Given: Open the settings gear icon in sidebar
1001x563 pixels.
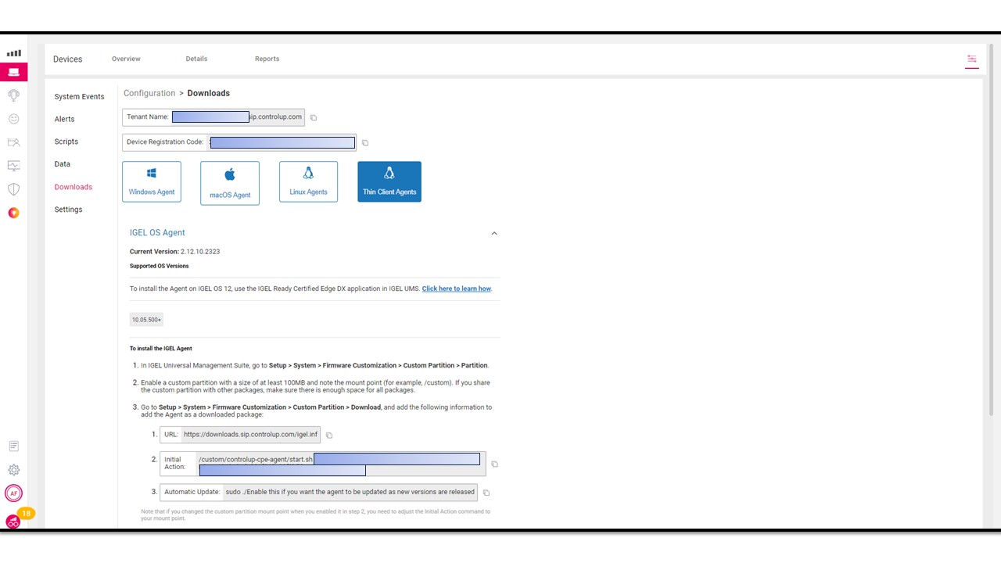Looking at the screenshot, I should pyautogui.click(x=13, y=470).
